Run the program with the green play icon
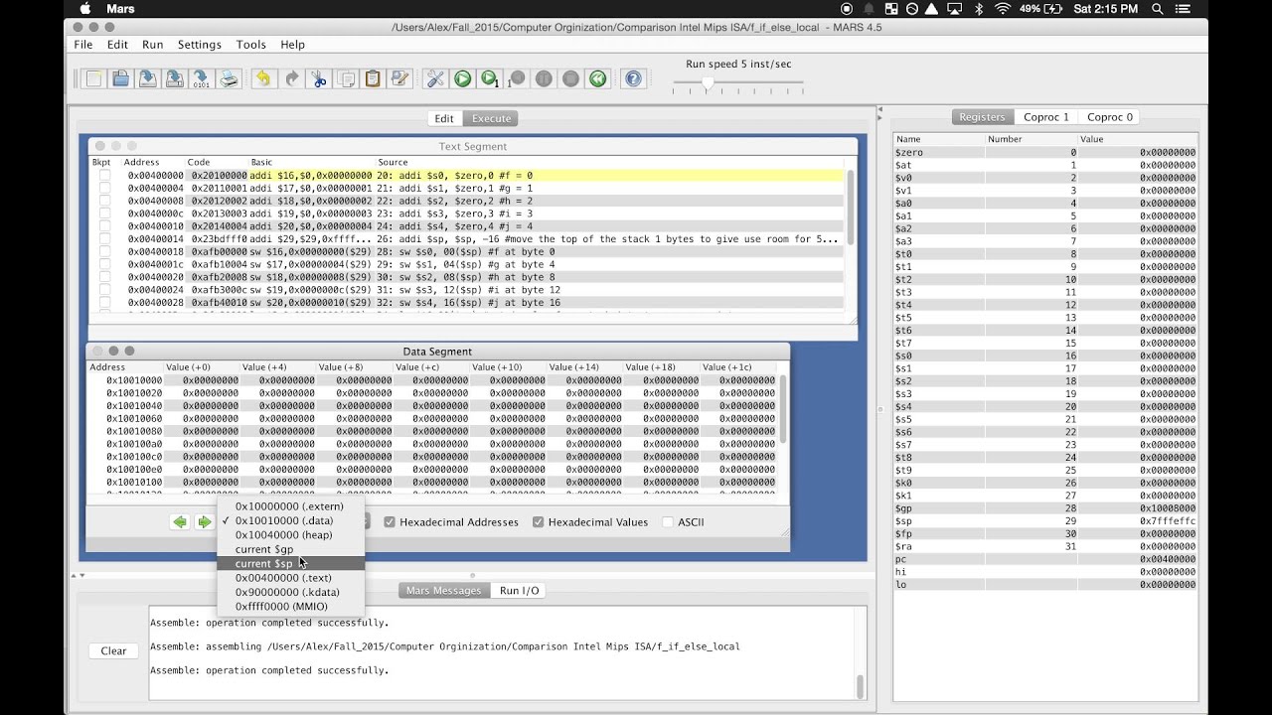 462,79
